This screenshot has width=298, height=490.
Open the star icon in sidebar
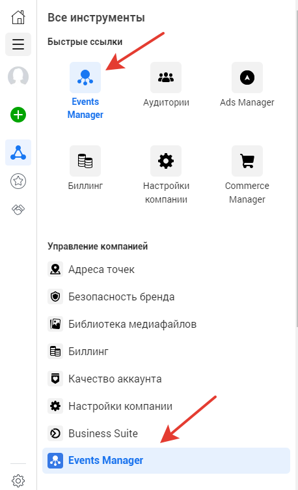tap(18, 181)
